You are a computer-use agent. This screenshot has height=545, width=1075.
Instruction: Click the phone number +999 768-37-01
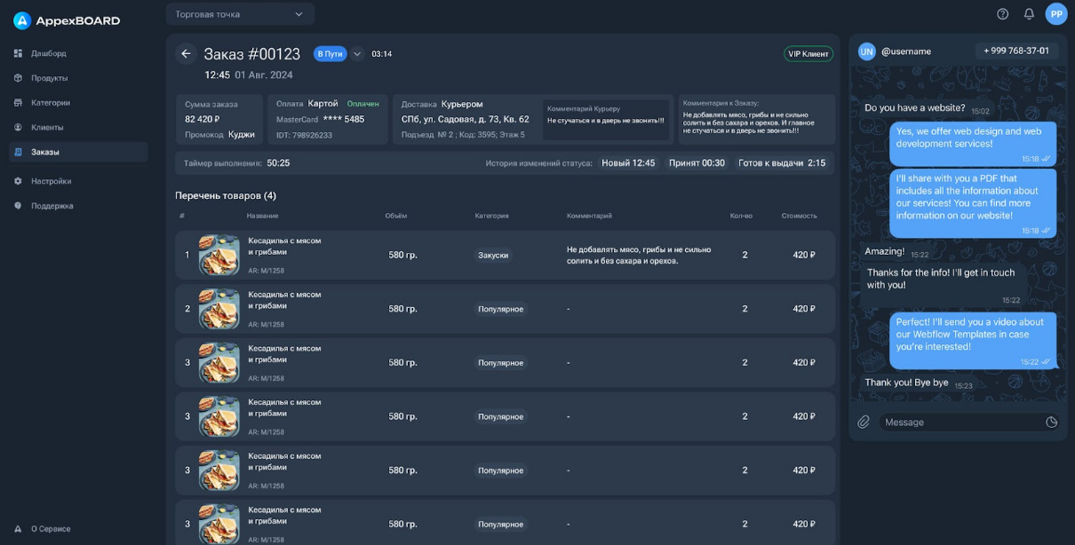tap(1015, 51)
